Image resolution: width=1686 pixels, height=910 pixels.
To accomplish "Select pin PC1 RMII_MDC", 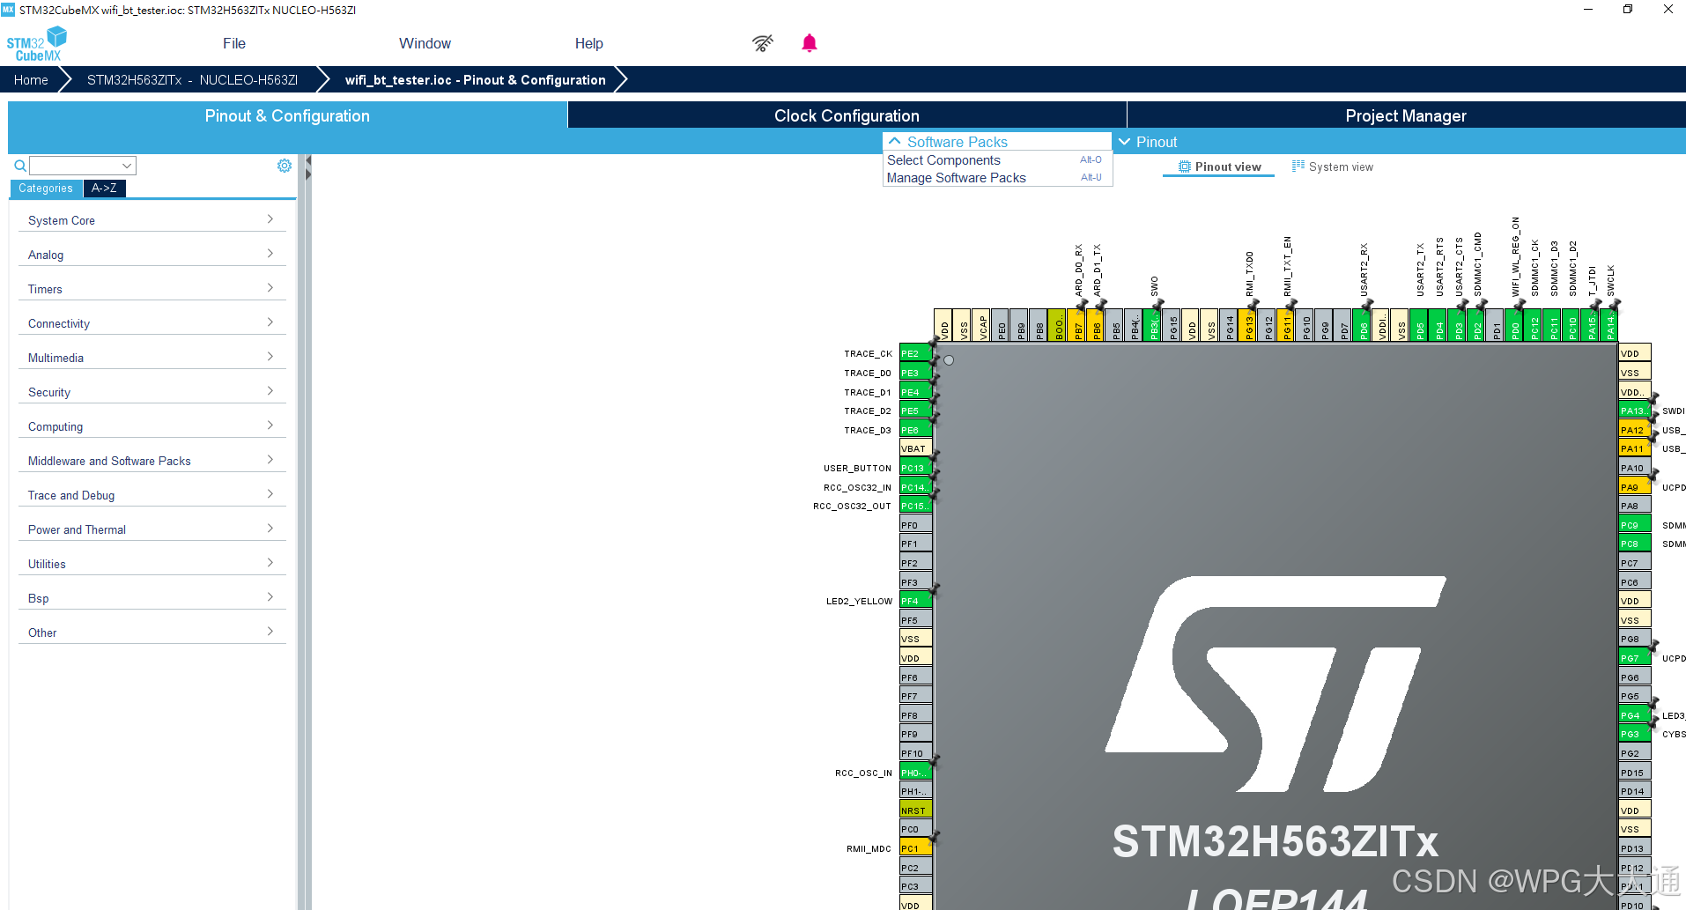I will (915, 848).
